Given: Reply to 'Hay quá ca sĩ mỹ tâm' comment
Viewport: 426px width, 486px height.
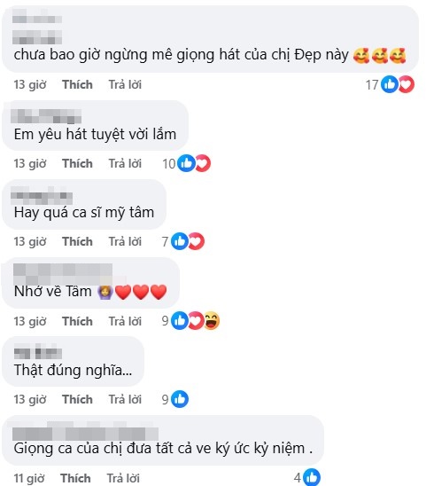Looking at the screenshot, I should [x=125, y=241].
